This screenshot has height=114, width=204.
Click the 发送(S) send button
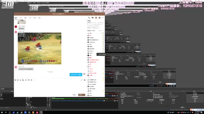pos(81,95)
